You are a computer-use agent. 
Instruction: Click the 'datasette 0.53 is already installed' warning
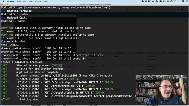point(46,28)
